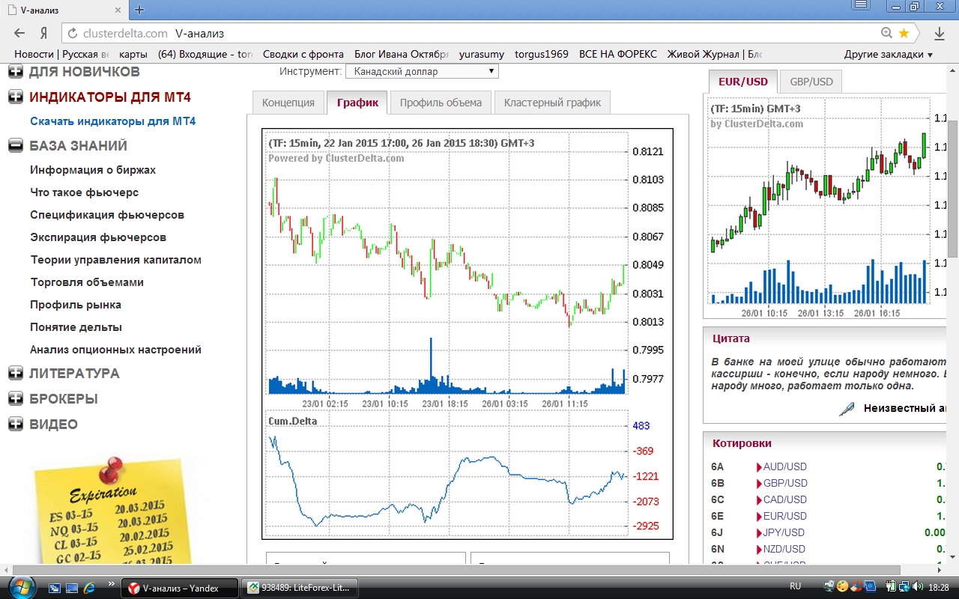Open the 'Кластерный график' tab

coord(552,103)
